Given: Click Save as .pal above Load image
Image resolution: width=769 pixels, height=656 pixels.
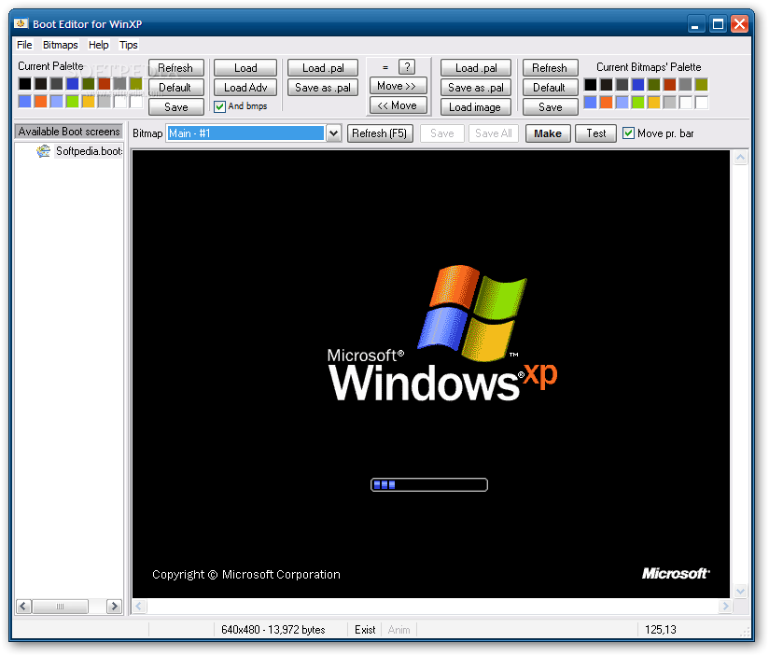Looking at the screenshot, I should (x=476, y=88).
